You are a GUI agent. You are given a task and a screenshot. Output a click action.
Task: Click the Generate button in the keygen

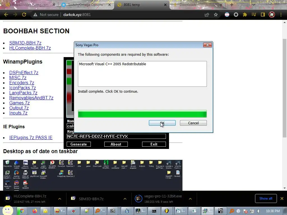(79, 144)
